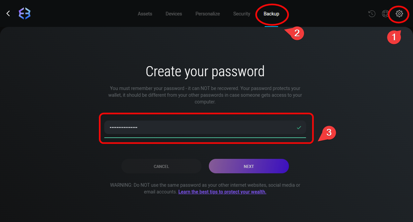Click the Create your password heading
Viewport: 413px width, 222px height.
(205, 72)
